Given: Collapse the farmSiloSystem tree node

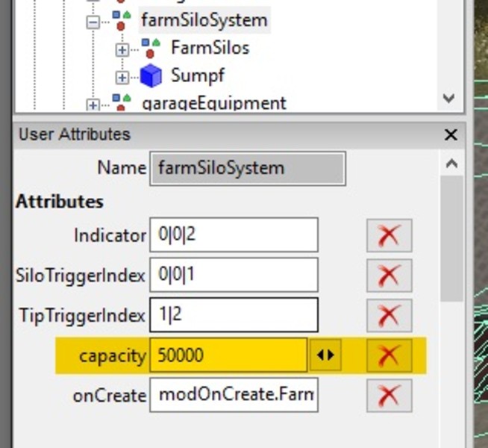Looking at the screenshot, I should click(x=93, y=22).
